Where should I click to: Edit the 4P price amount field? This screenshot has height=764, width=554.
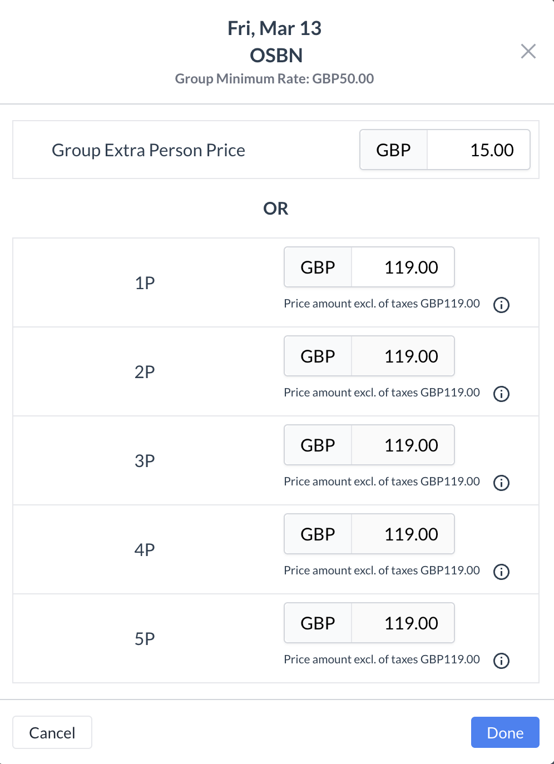pos(403,534)
